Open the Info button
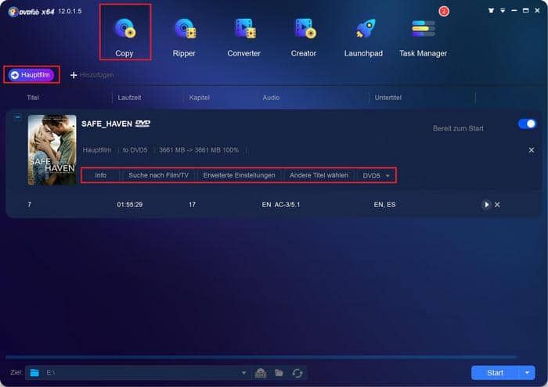Viewport: 548px width, 387px height. (101, 175)
